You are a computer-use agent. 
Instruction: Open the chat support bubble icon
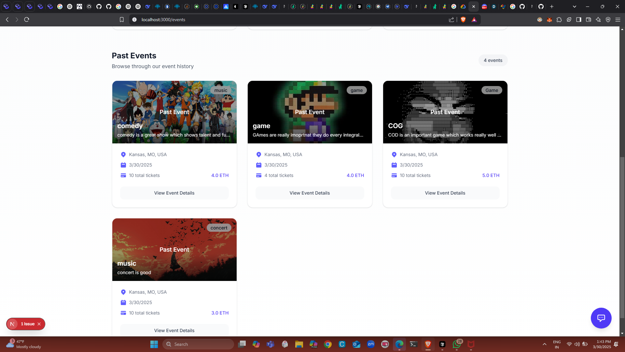tap(601, 318)
